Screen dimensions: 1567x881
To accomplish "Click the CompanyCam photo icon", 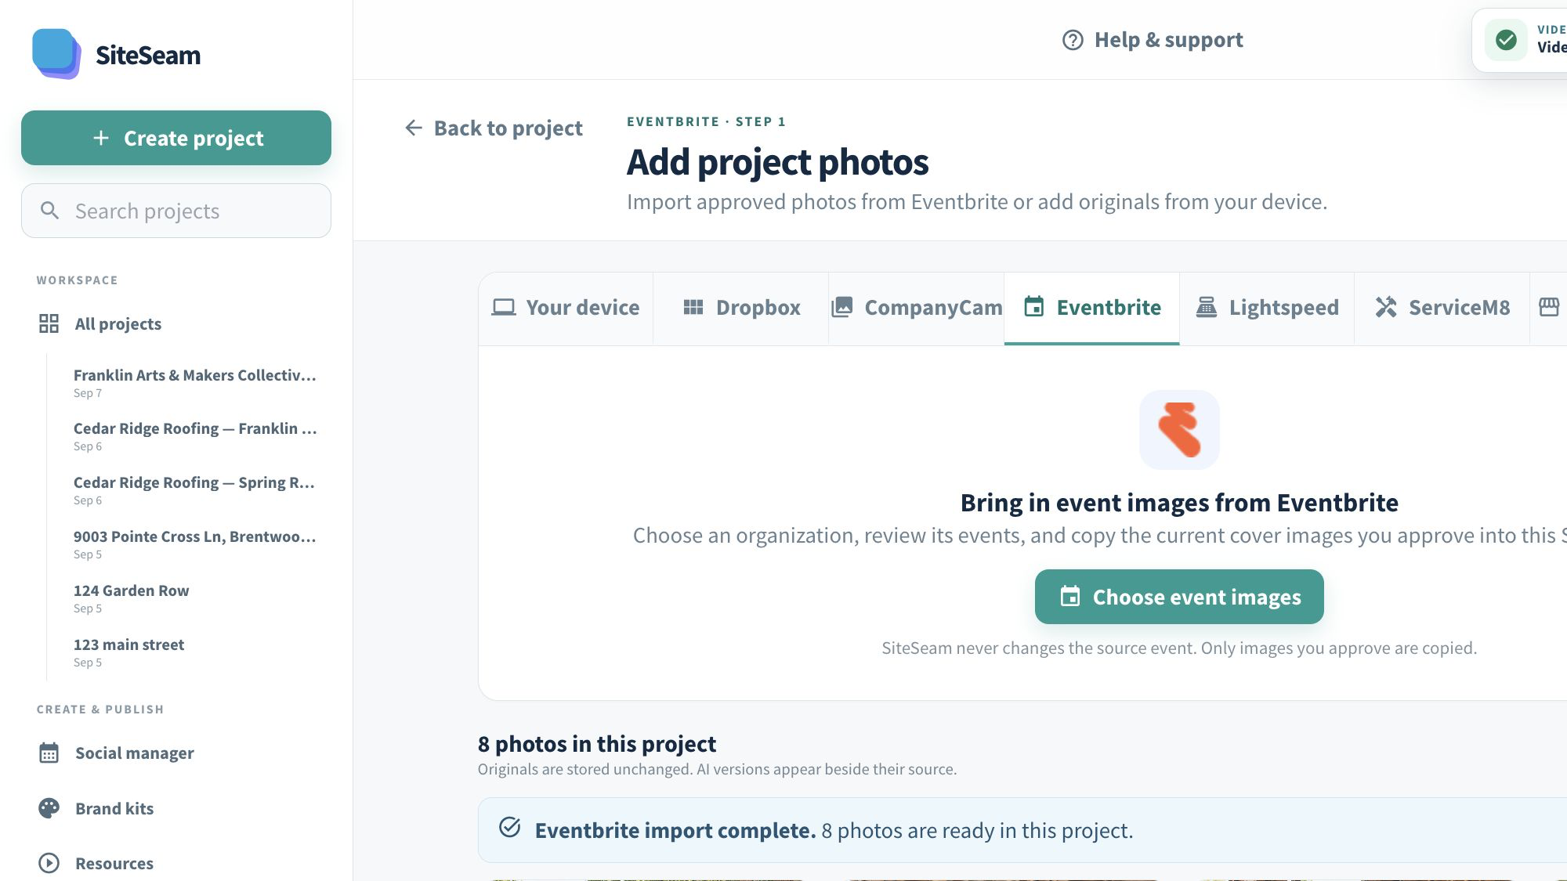I will (x=842, y=307).
